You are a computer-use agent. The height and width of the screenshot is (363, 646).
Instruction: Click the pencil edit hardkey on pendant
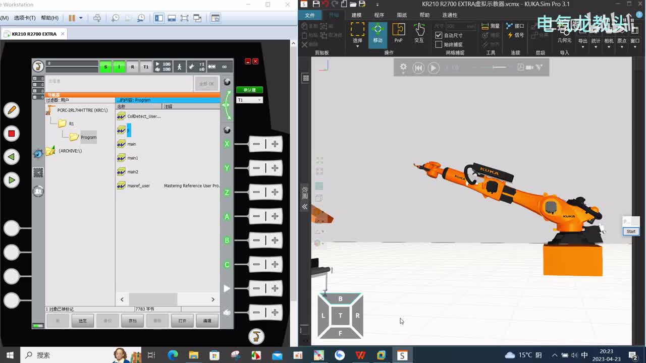(x=11, y=110)
